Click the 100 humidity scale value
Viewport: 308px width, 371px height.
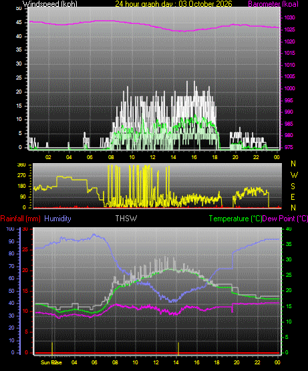click(x=11, y=229)
